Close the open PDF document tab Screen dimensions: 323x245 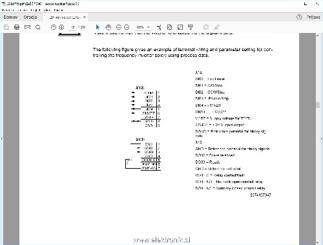[85, 17]
